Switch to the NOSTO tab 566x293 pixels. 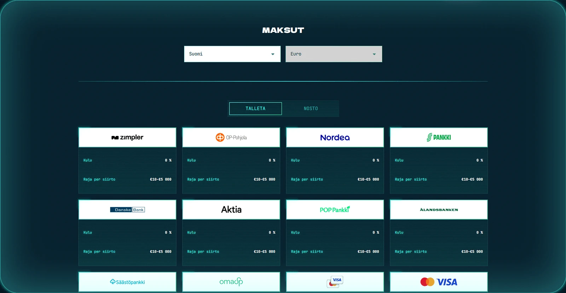[311, 108]
